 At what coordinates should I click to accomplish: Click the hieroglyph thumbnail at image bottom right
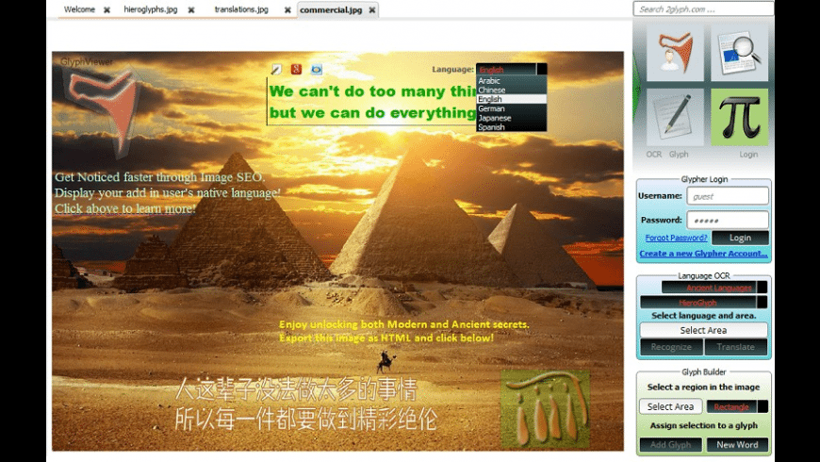click(x=545, y=410)
